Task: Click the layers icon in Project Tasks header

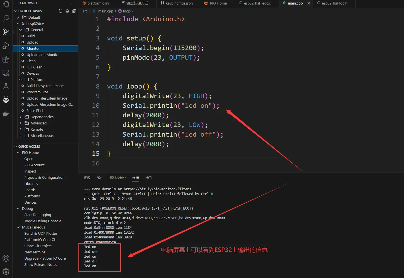Action: [67, 11]
